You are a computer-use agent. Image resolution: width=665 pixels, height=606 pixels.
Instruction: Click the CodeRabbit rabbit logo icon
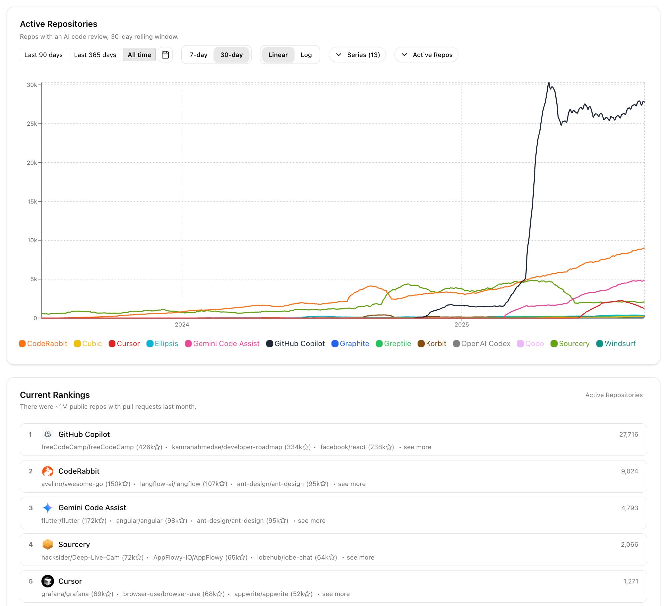[48, 471]
